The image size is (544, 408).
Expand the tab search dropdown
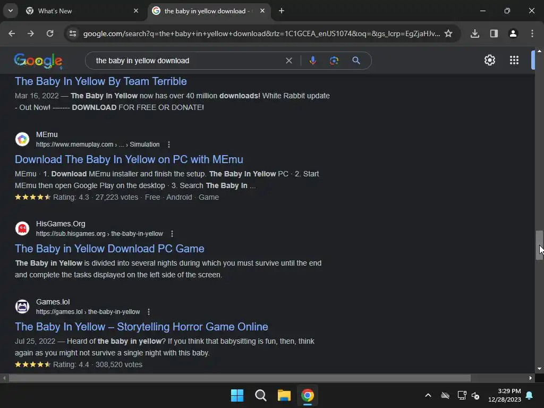[11, 11]
